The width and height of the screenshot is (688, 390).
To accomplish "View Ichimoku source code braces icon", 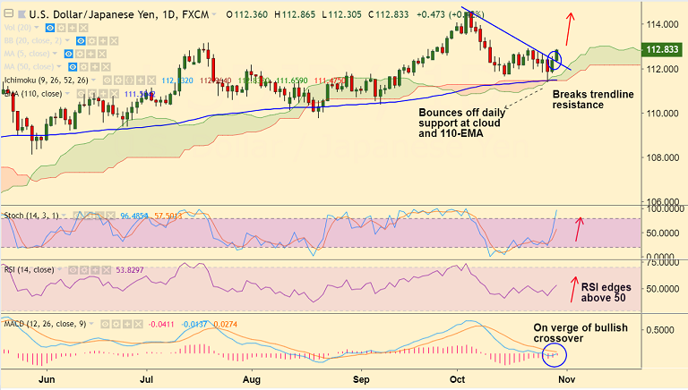I will (x=129, y=81).
